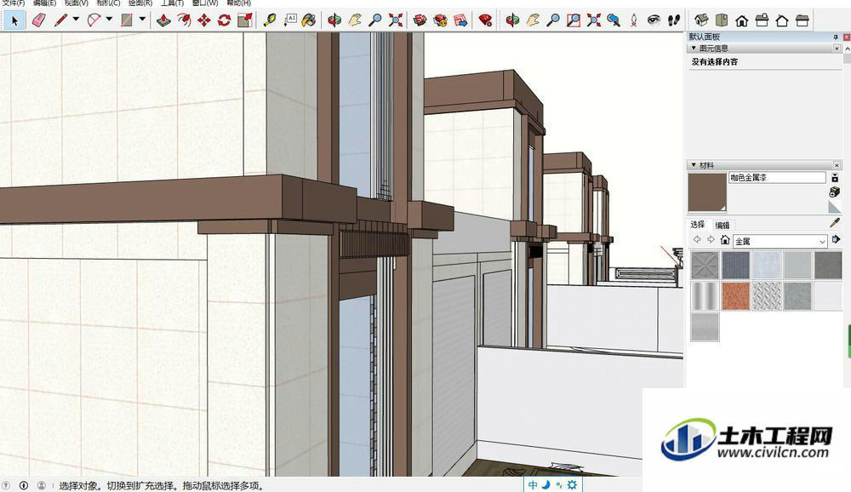Open the 相机(C) menu

[x=108, y=3]
